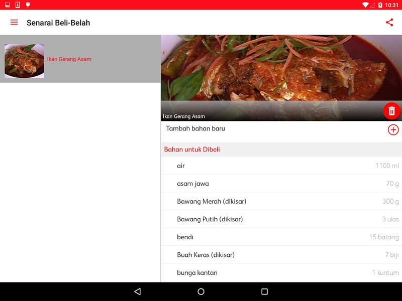Image resolution: width=402 pixels, height=301 pixels.
Task: Select the bendi ingredient row
Action: click(281, 237)
